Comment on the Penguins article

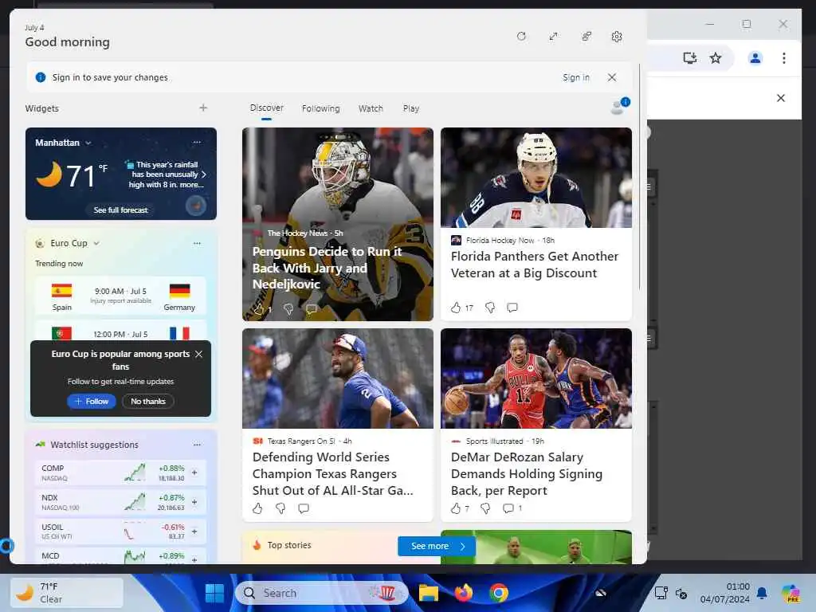[x=312, y=309]
